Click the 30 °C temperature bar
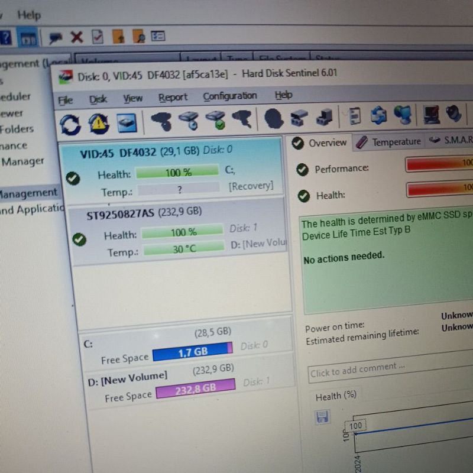This screenshot has height=473, width=473. pyautogui.click(x=184, y=248)
